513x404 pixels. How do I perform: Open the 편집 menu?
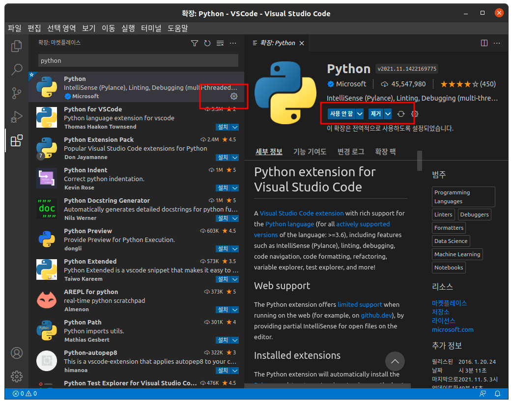[x=34, y=28]
